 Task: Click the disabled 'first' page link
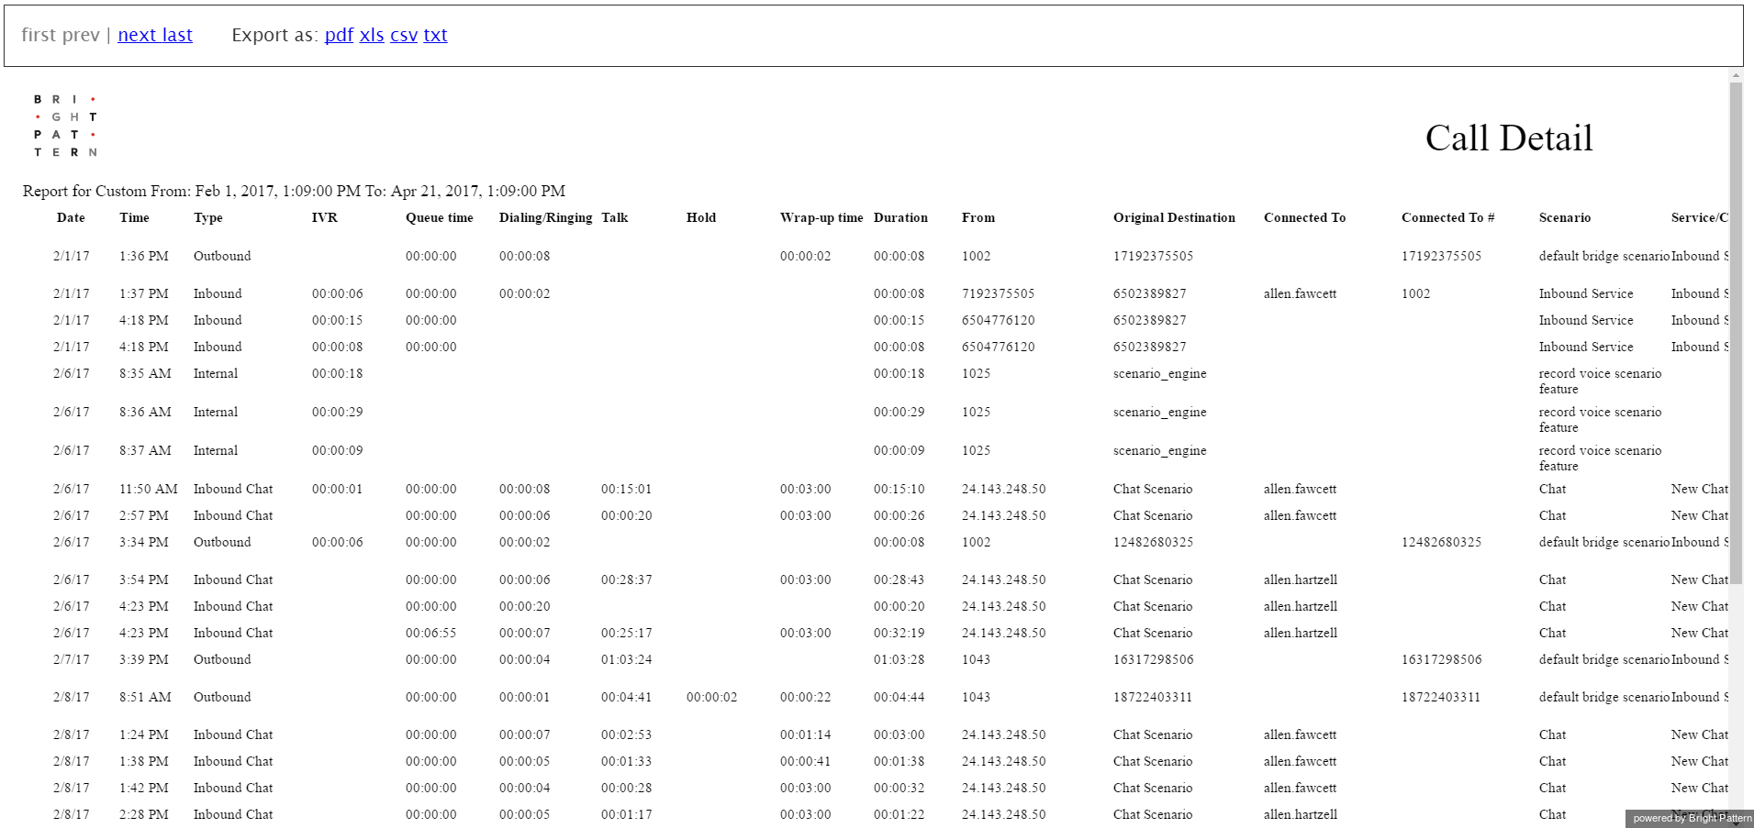pyautogui.click(x=39, y=35)
